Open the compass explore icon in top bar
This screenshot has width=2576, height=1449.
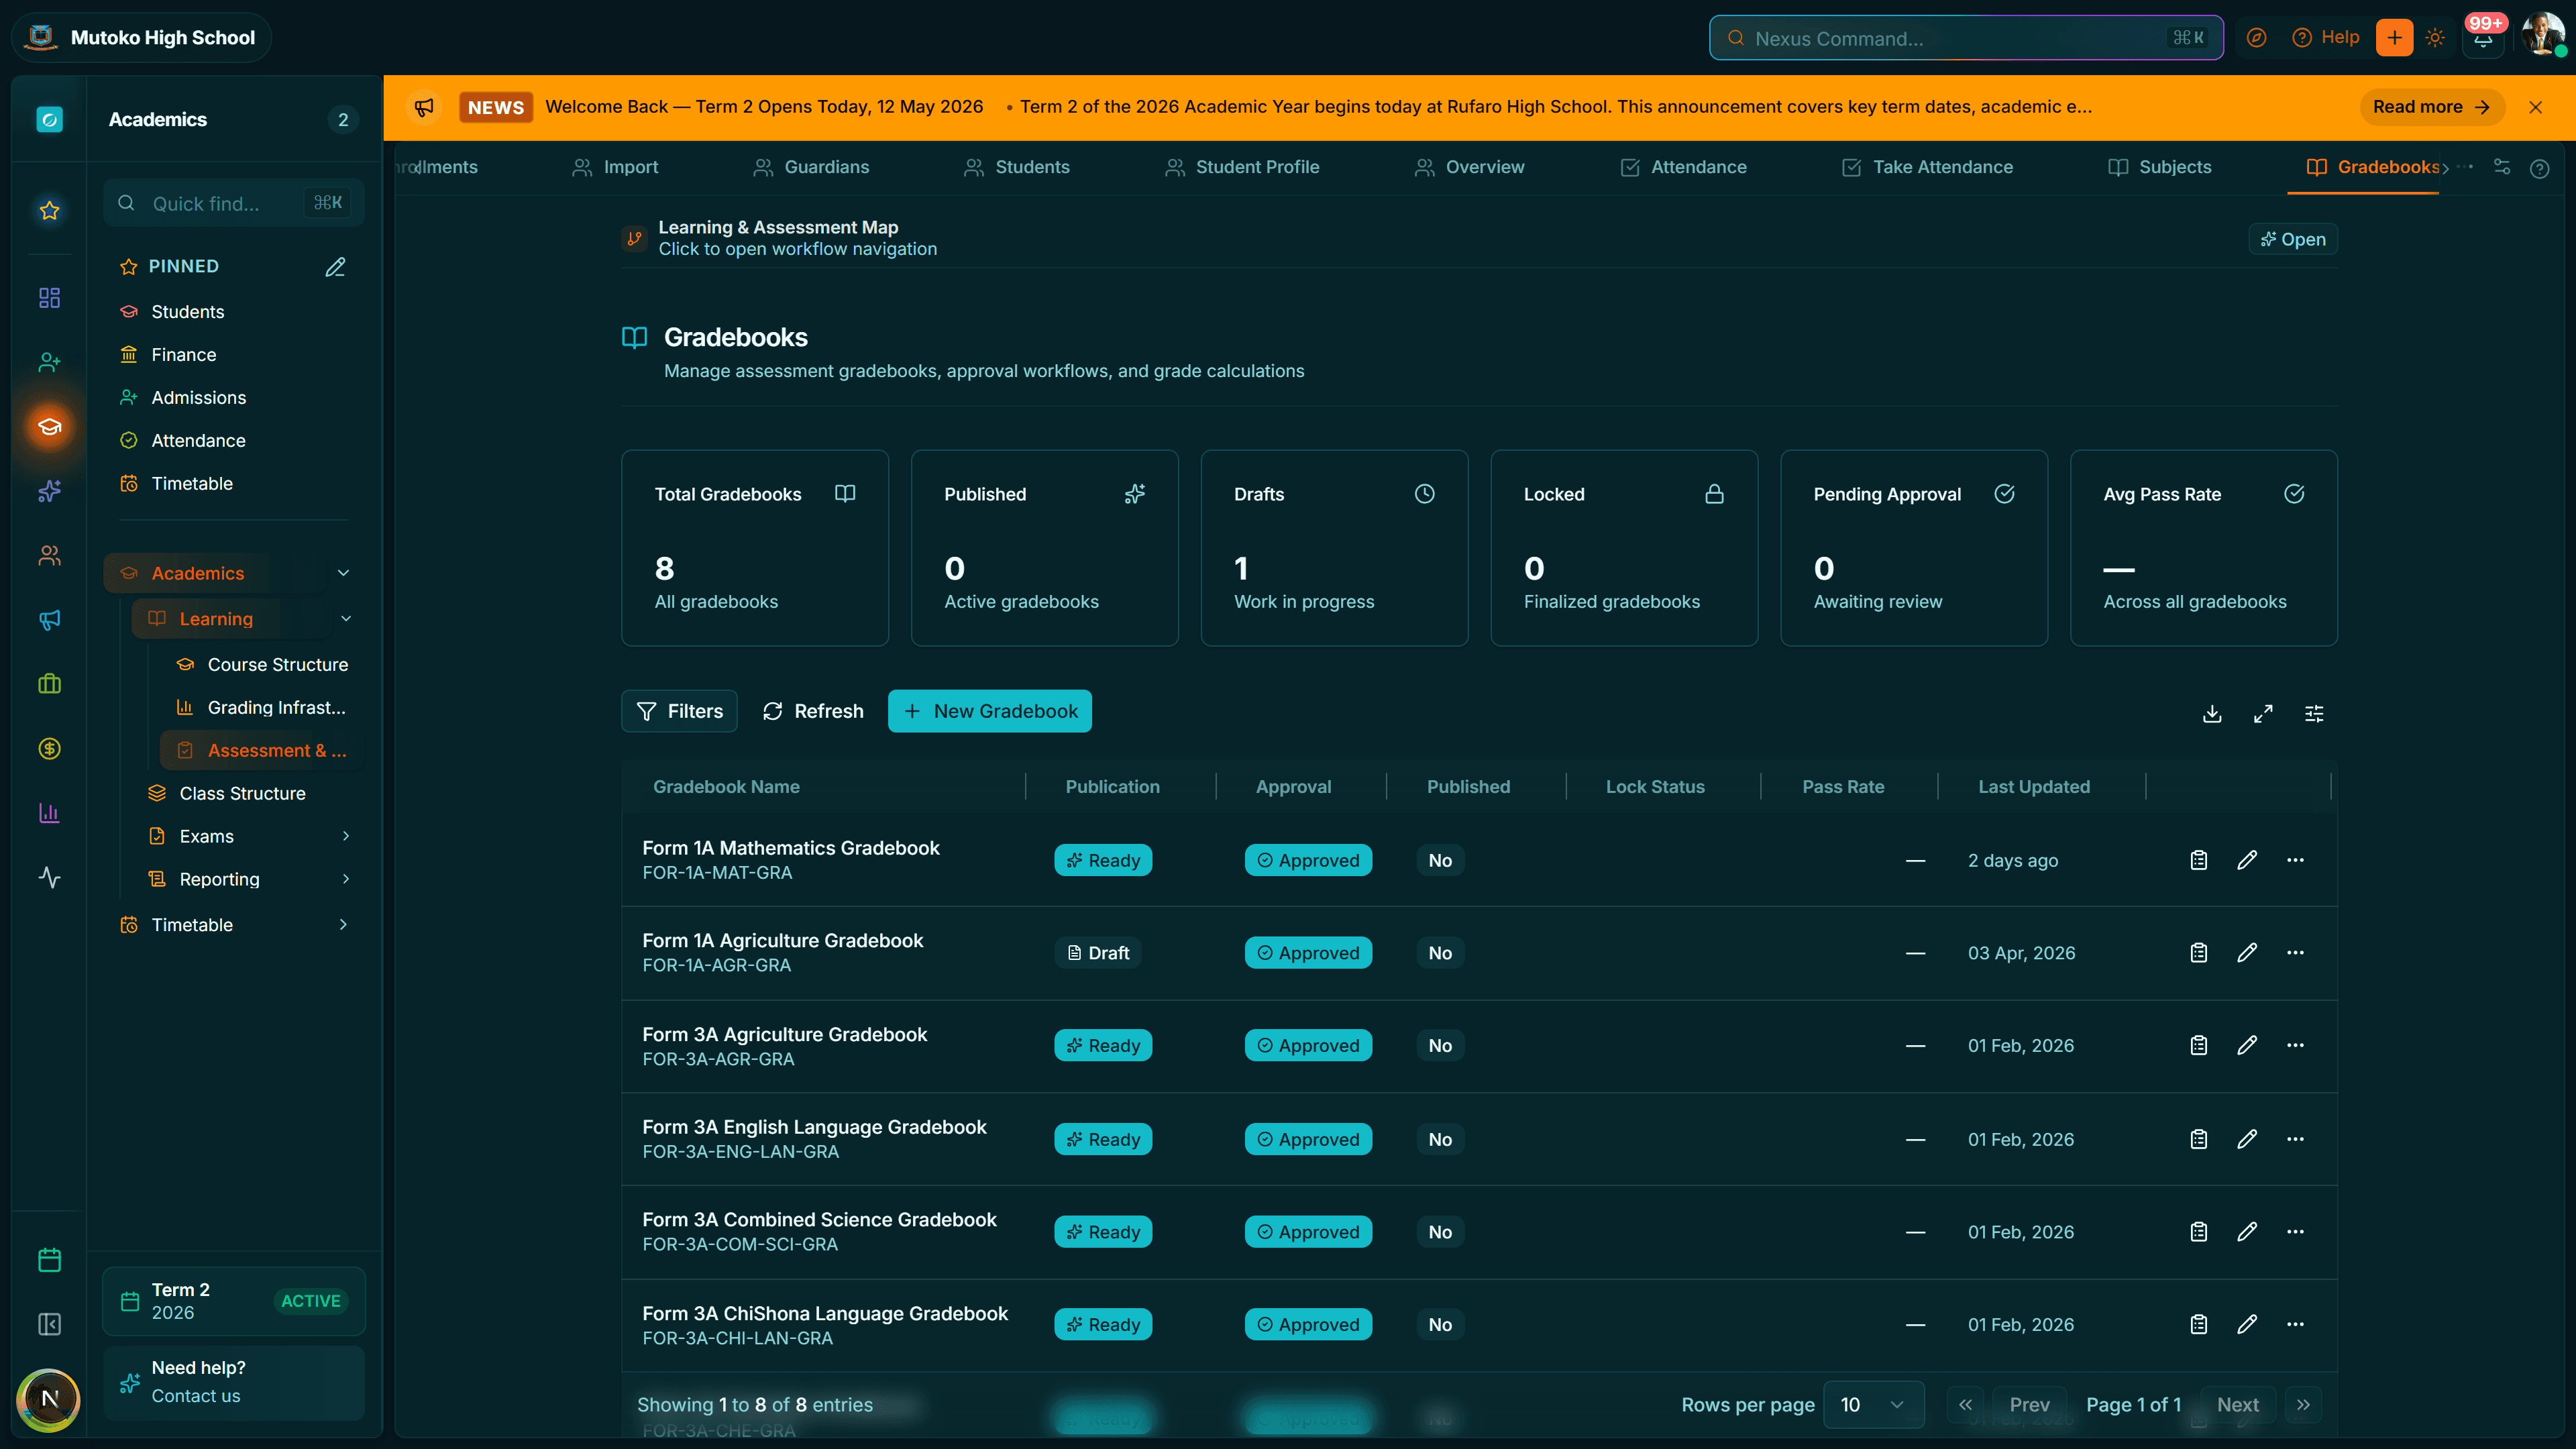coord(2256,38)
